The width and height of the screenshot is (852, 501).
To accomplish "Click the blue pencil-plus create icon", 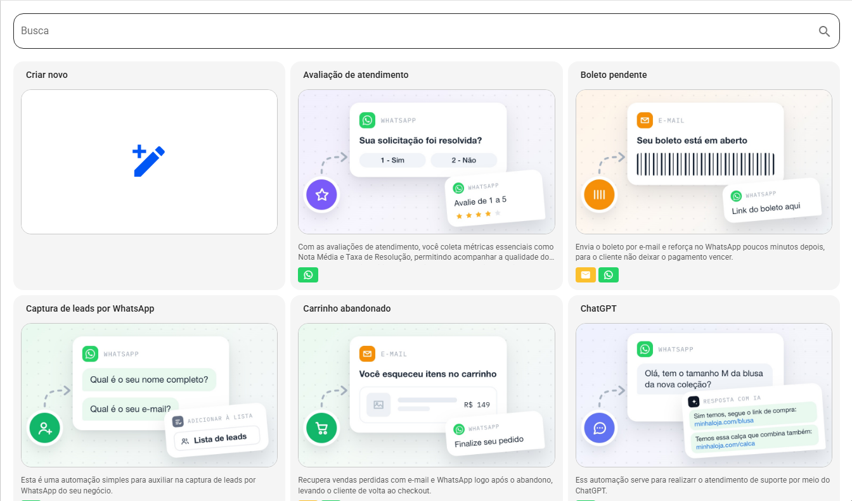I will [x=149, y=162].
